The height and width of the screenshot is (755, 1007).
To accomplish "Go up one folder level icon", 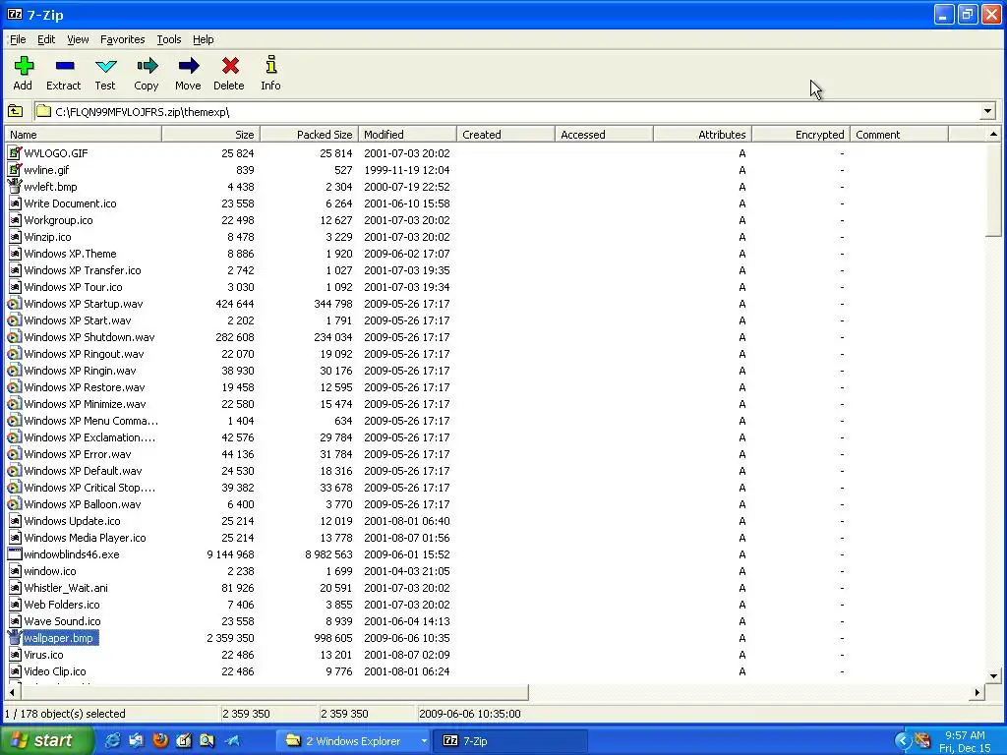I will coord(16,112).
